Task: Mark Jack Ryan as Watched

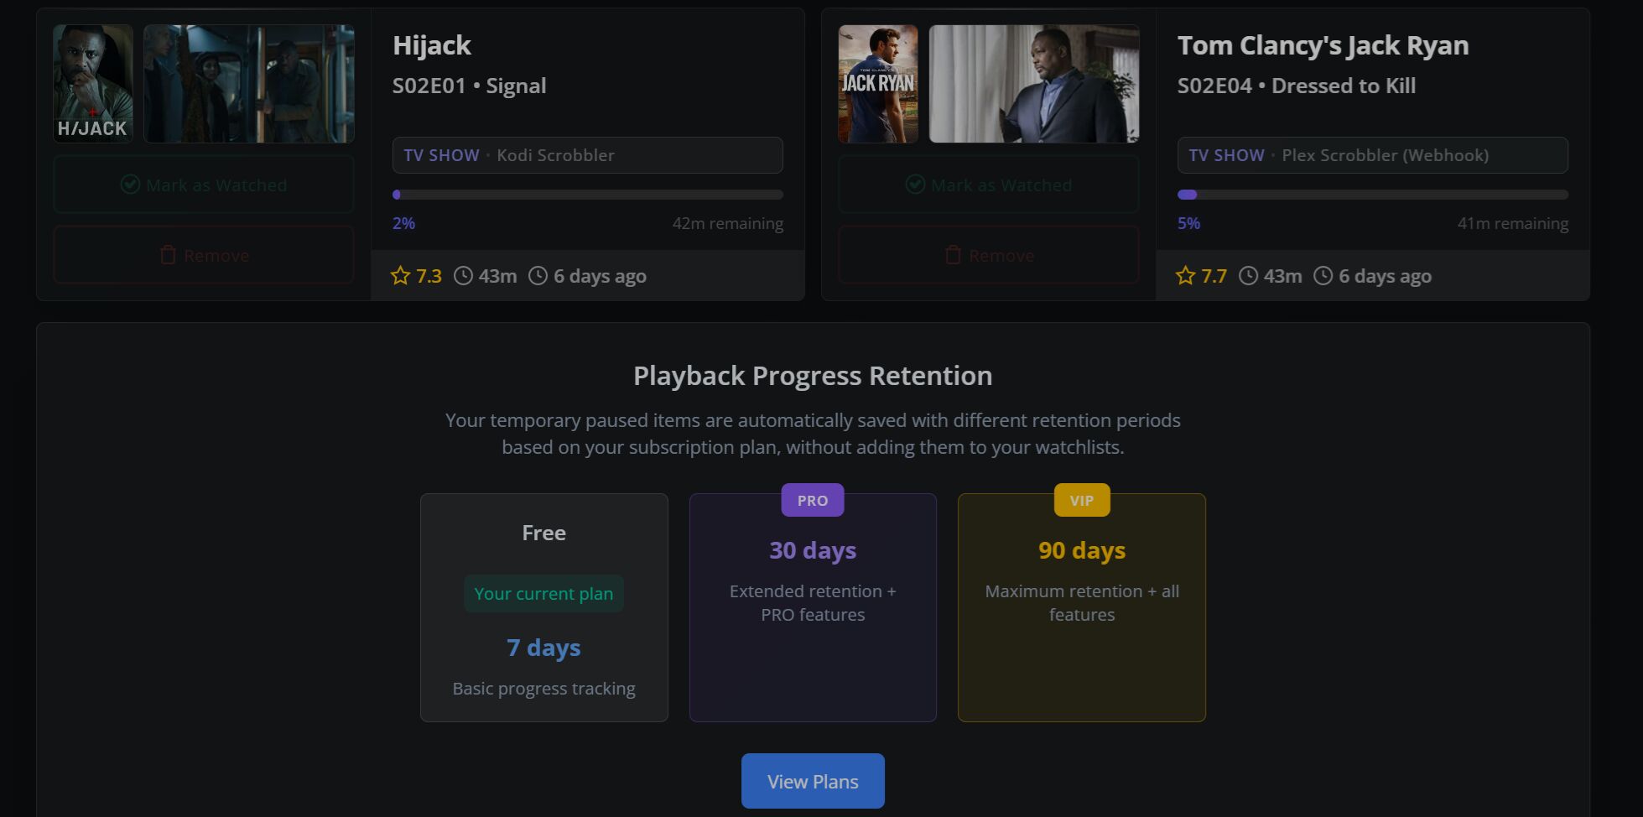Action: click(989, 185)
